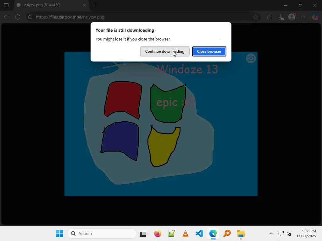Minimize the Edge browser window
Viewport: 322px width, 241px height.
(286, 5)
